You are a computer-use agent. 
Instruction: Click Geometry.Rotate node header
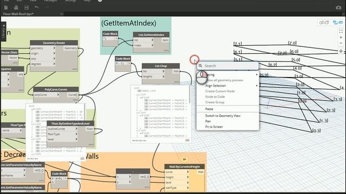pyautogui.click(x=54, y=43)
